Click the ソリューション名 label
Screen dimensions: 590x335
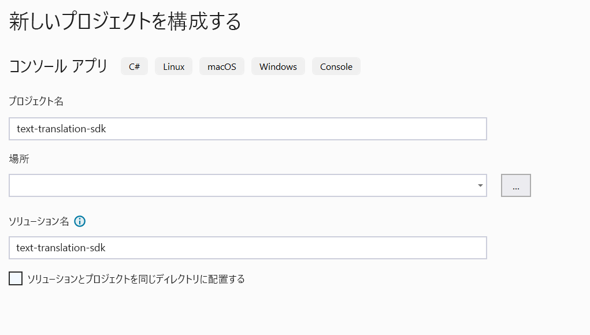point(39,221)
